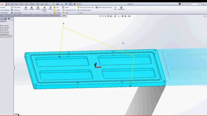Open the Edit menu
Viewport: 207px width, 116px height.
tap(12, 4)
